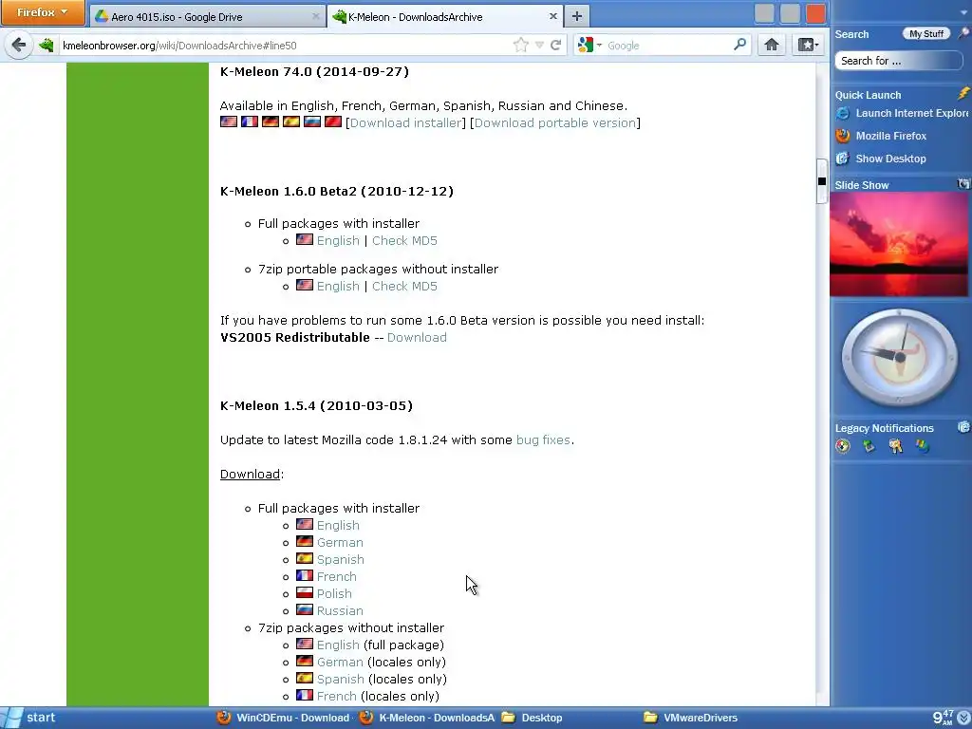
Task: Click Check MD5 link for 7zip portable package
Action: (404, 287)
